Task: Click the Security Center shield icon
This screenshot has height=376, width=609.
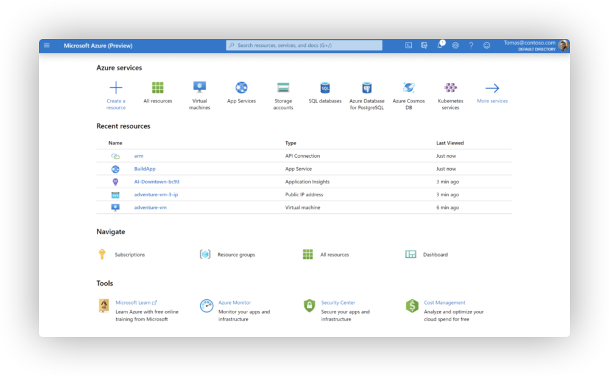Action: [309, 306]
